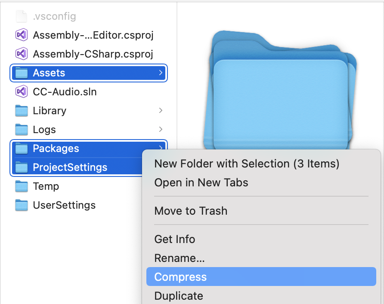Select Duplicate in the context menu
This screenshot has height=304, width=384.
(x=179, y=296)
